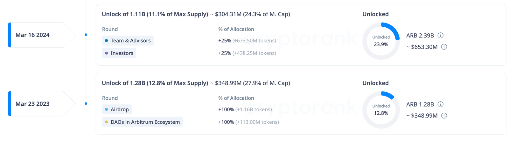Click the 23.9% unlocked donut chart

pos(381,41)
